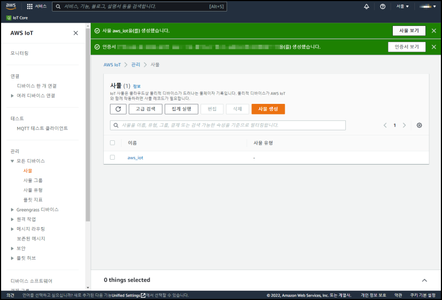
Task: Dismiss the aws_iot thing created banner
Action: pyautogui.click(x=434, y=31)
